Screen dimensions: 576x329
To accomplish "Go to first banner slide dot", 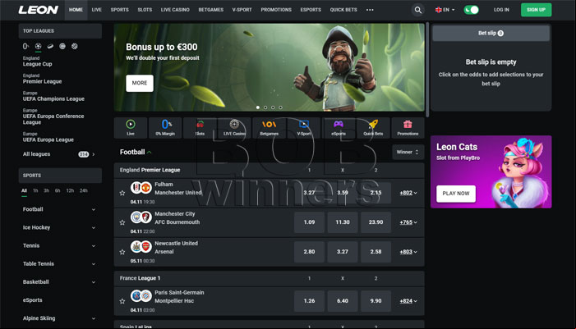I will [x=258, y=107].
